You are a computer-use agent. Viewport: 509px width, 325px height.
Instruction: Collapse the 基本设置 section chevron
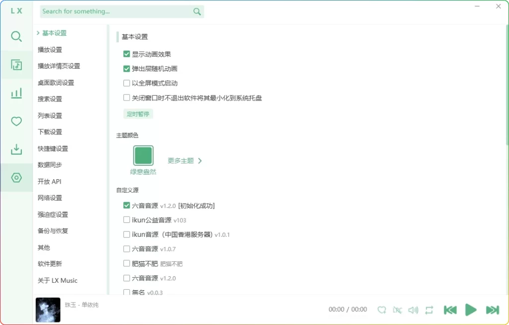click(39, 33)
